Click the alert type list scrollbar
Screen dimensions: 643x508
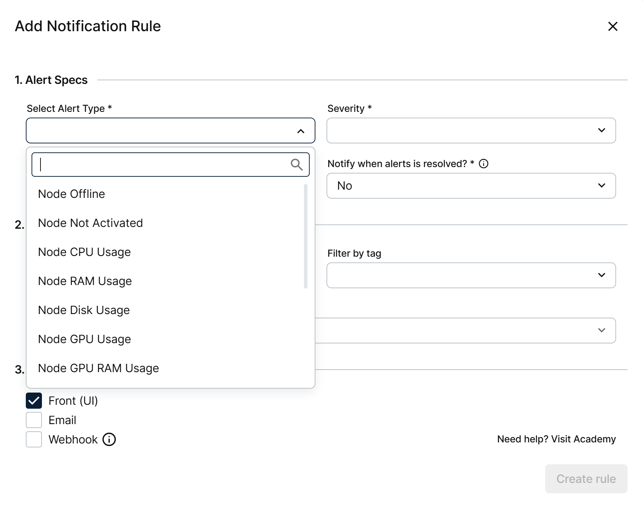point(306,236)
